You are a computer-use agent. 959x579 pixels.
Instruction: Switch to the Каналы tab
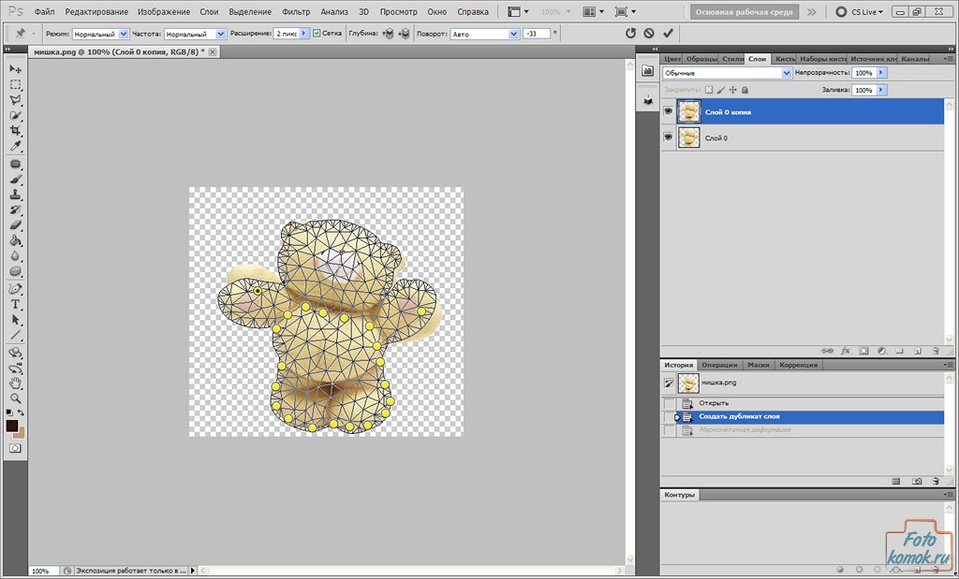click(x=914, y=59)
